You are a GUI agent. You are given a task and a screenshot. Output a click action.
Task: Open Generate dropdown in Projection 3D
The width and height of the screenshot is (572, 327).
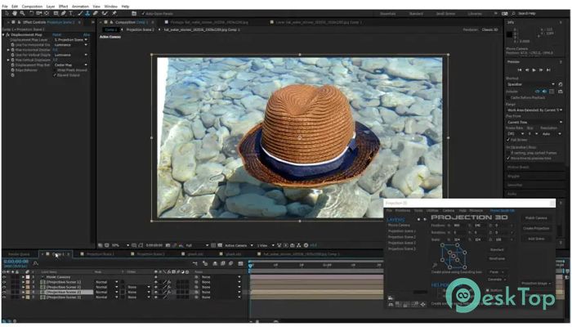click(497, 280)
